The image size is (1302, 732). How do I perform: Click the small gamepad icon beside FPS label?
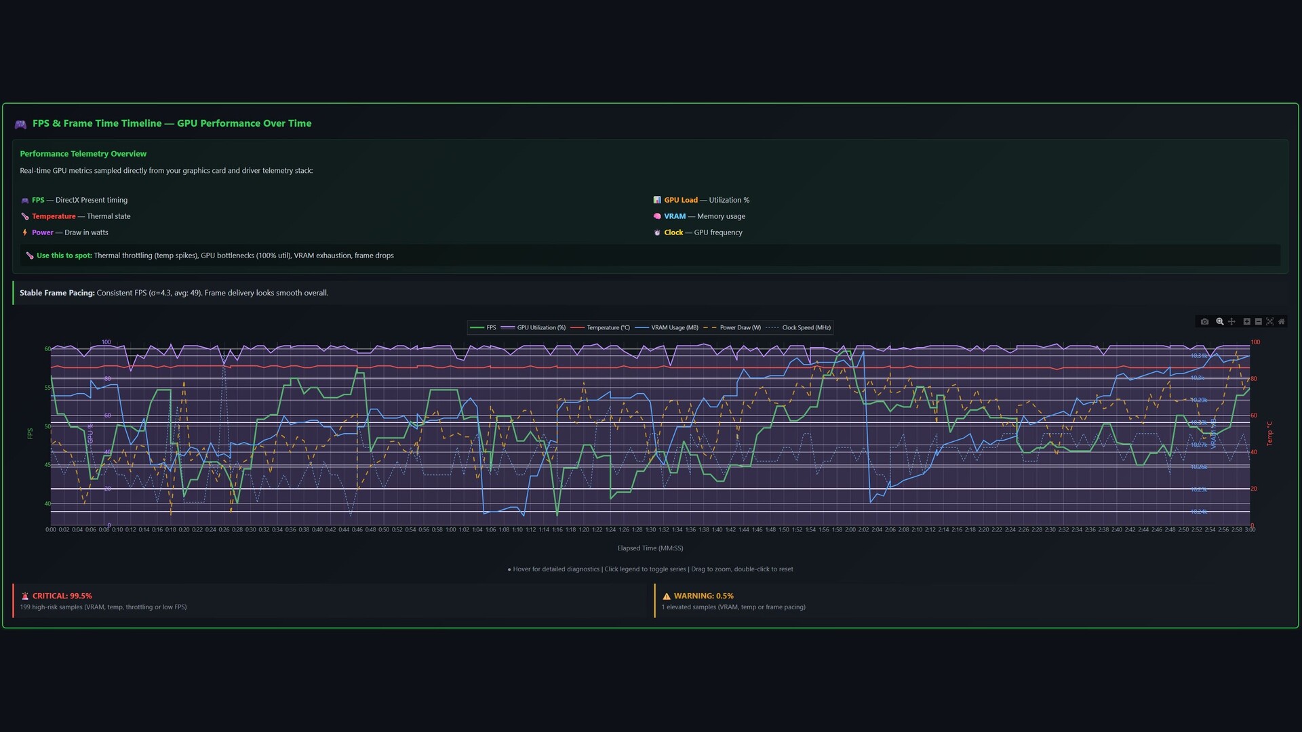[25, 200]
